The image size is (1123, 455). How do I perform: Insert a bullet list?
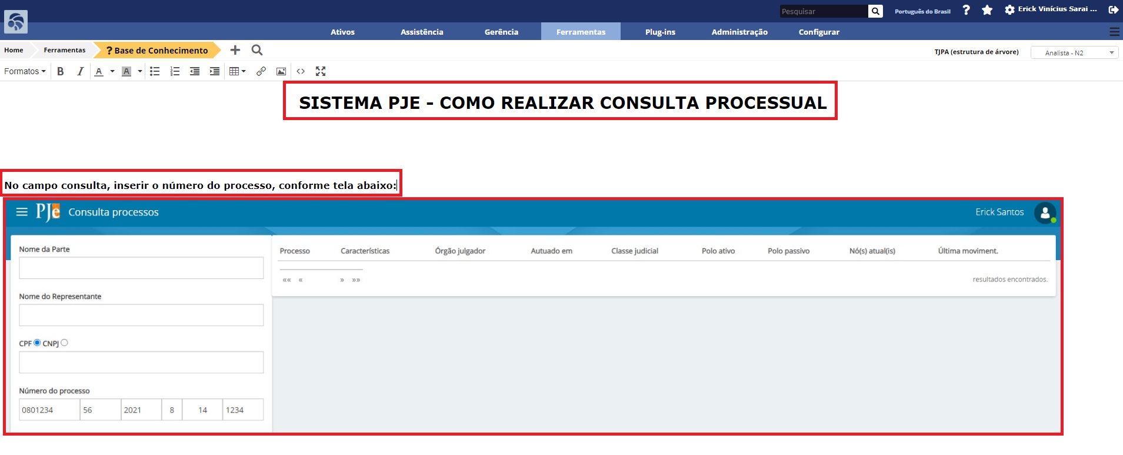(155, 71)
